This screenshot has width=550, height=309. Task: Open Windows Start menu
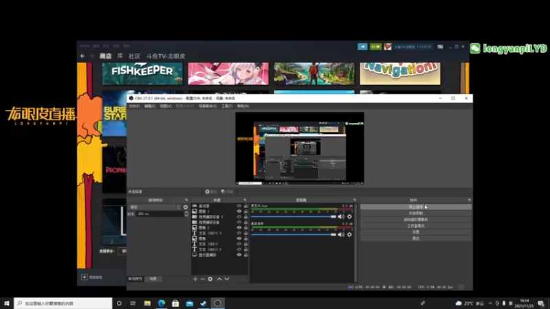click(7, 303)
